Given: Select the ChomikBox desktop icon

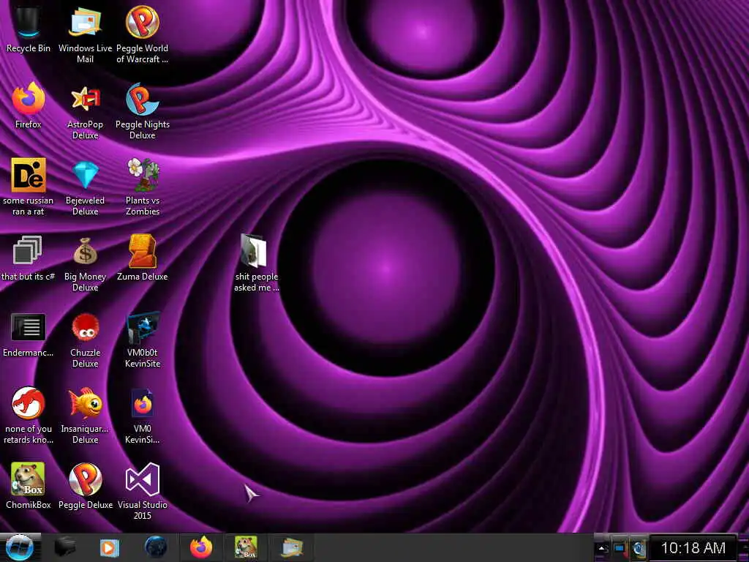Looking at the screenshot, I should click(x=29, y=486).
